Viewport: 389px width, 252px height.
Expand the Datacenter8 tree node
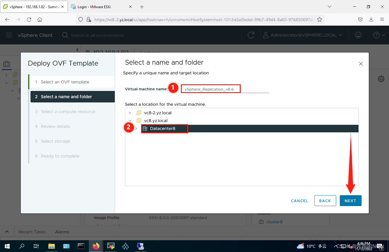click(136, 128)
